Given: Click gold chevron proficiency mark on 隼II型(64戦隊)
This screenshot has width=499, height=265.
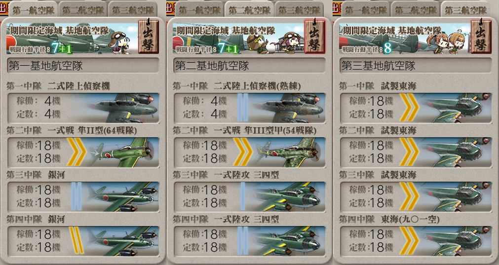Looking at the screenshot, I should (77, 152).
